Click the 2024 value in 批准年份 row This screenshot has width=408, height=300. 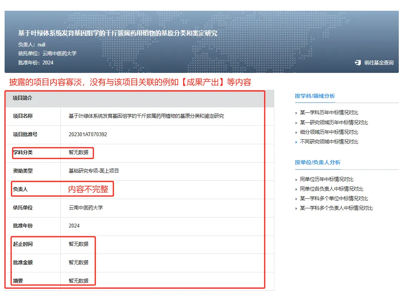74,226
